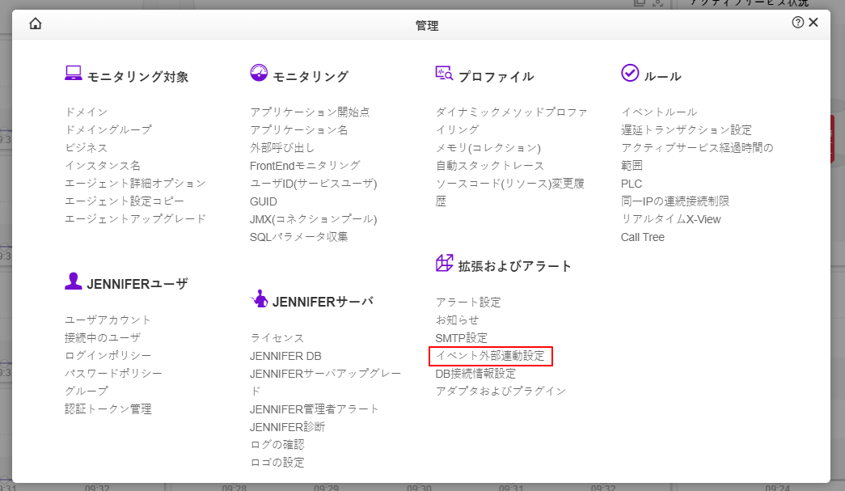Close the 管理 dialog with the X
This screenshot has width=845, height=491.
tap(813, 23)
